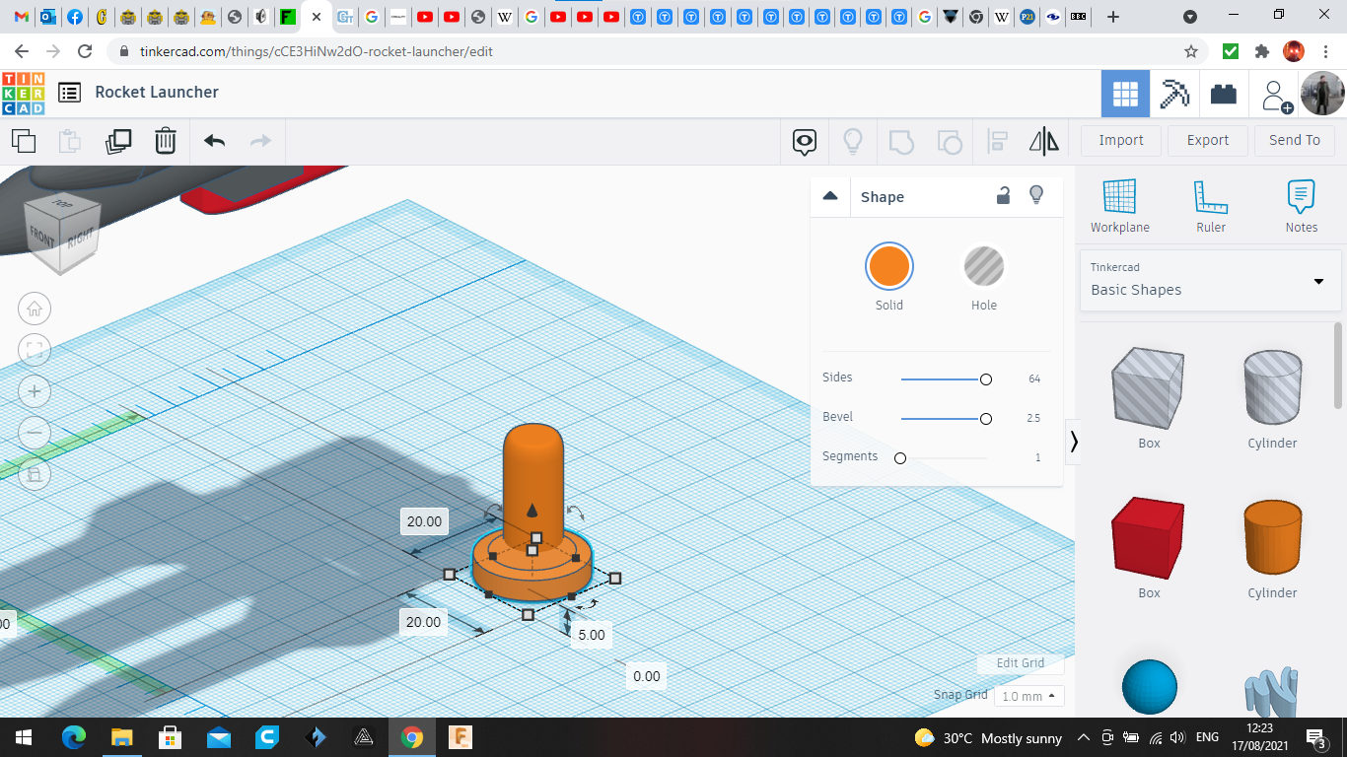Image resolution: width=1347 pixels, height=757 pixels.
Task: Click the Tinkercad logo
Action: [23, 93]
